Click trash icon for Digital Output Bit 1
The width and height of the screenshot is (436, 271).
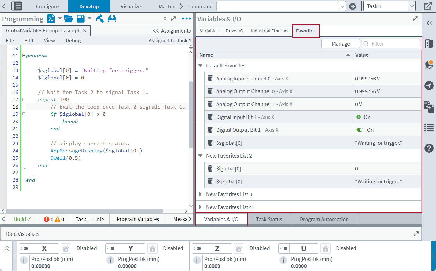pyautogui.click(x=210, y=130)
